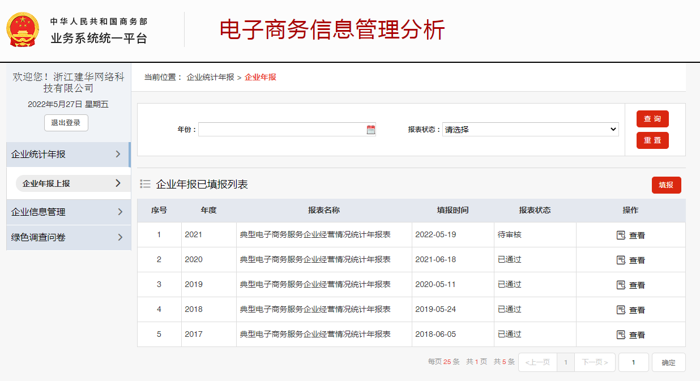Open the 报表状态 dropdown
Screen dimensions: 700x381
tap(531, 129)
